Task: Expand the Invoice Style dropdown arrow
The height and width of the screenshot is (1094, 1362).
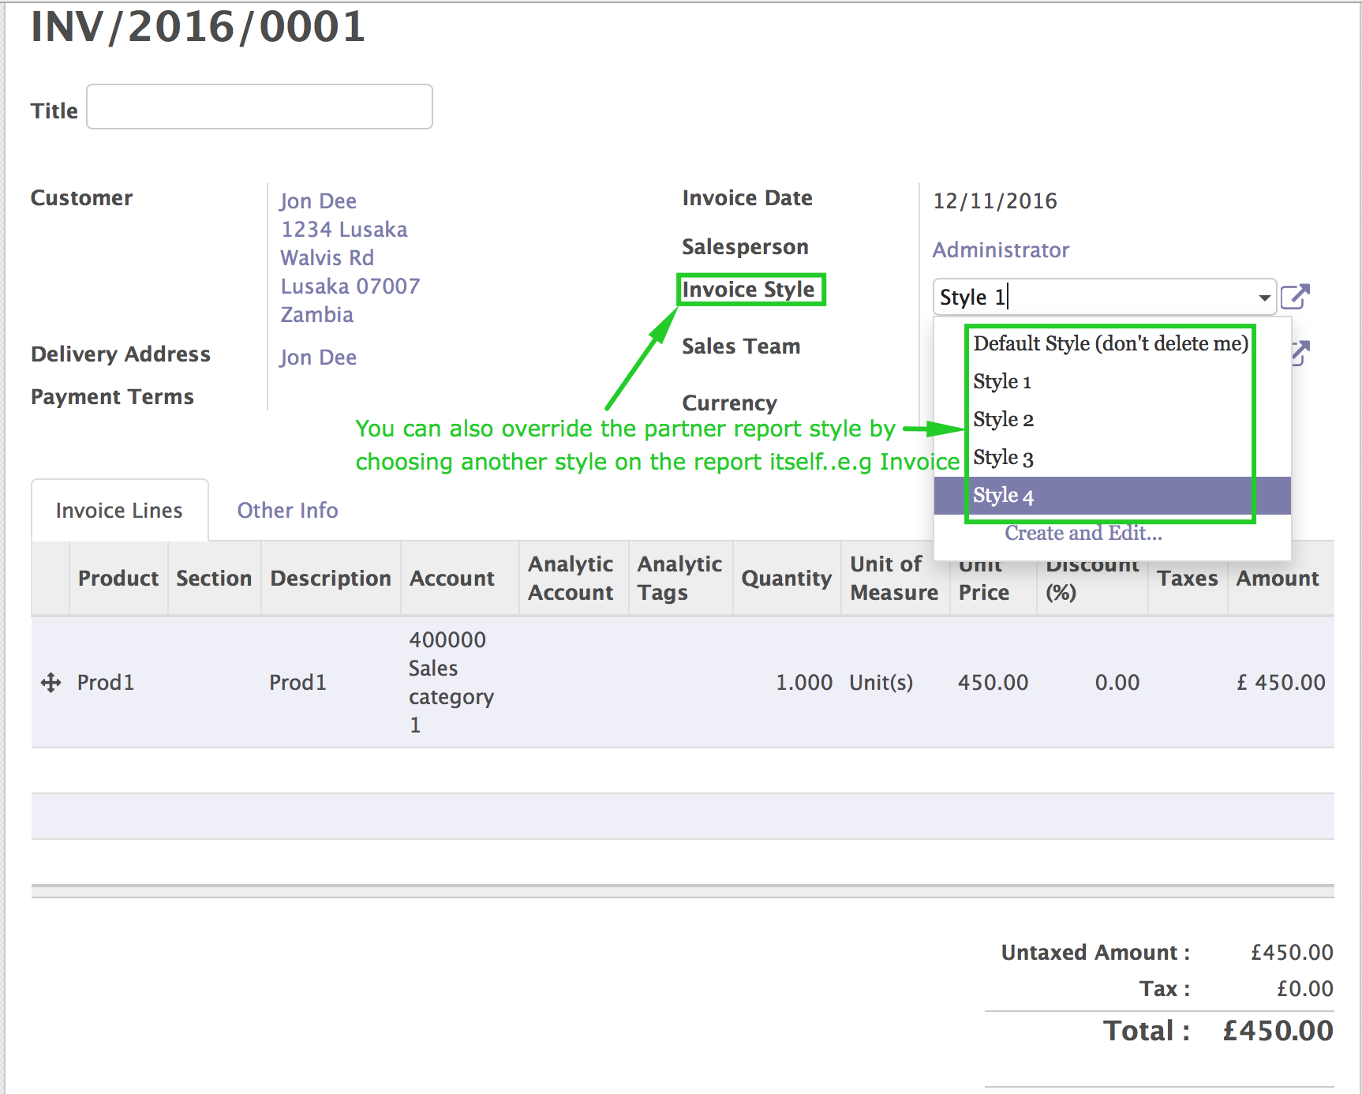Action: (1264, 298)
